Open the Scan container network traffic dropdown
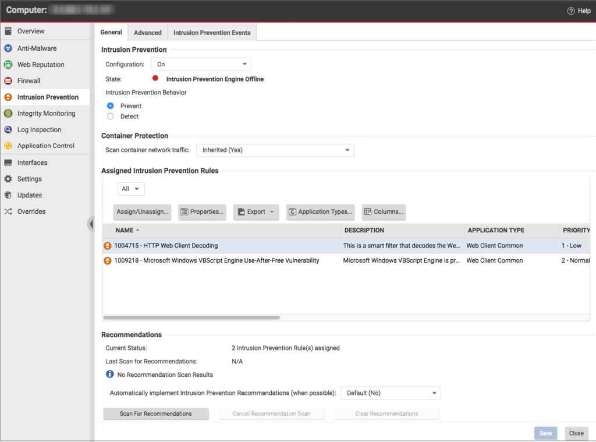The image size is (596, 442). point(275,150)
